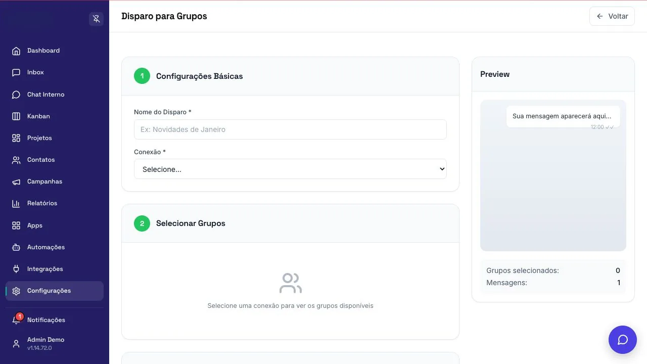647x364 pixels.
Task: Click the Notificações label in sidebar
Action: [x=46, y=320]
